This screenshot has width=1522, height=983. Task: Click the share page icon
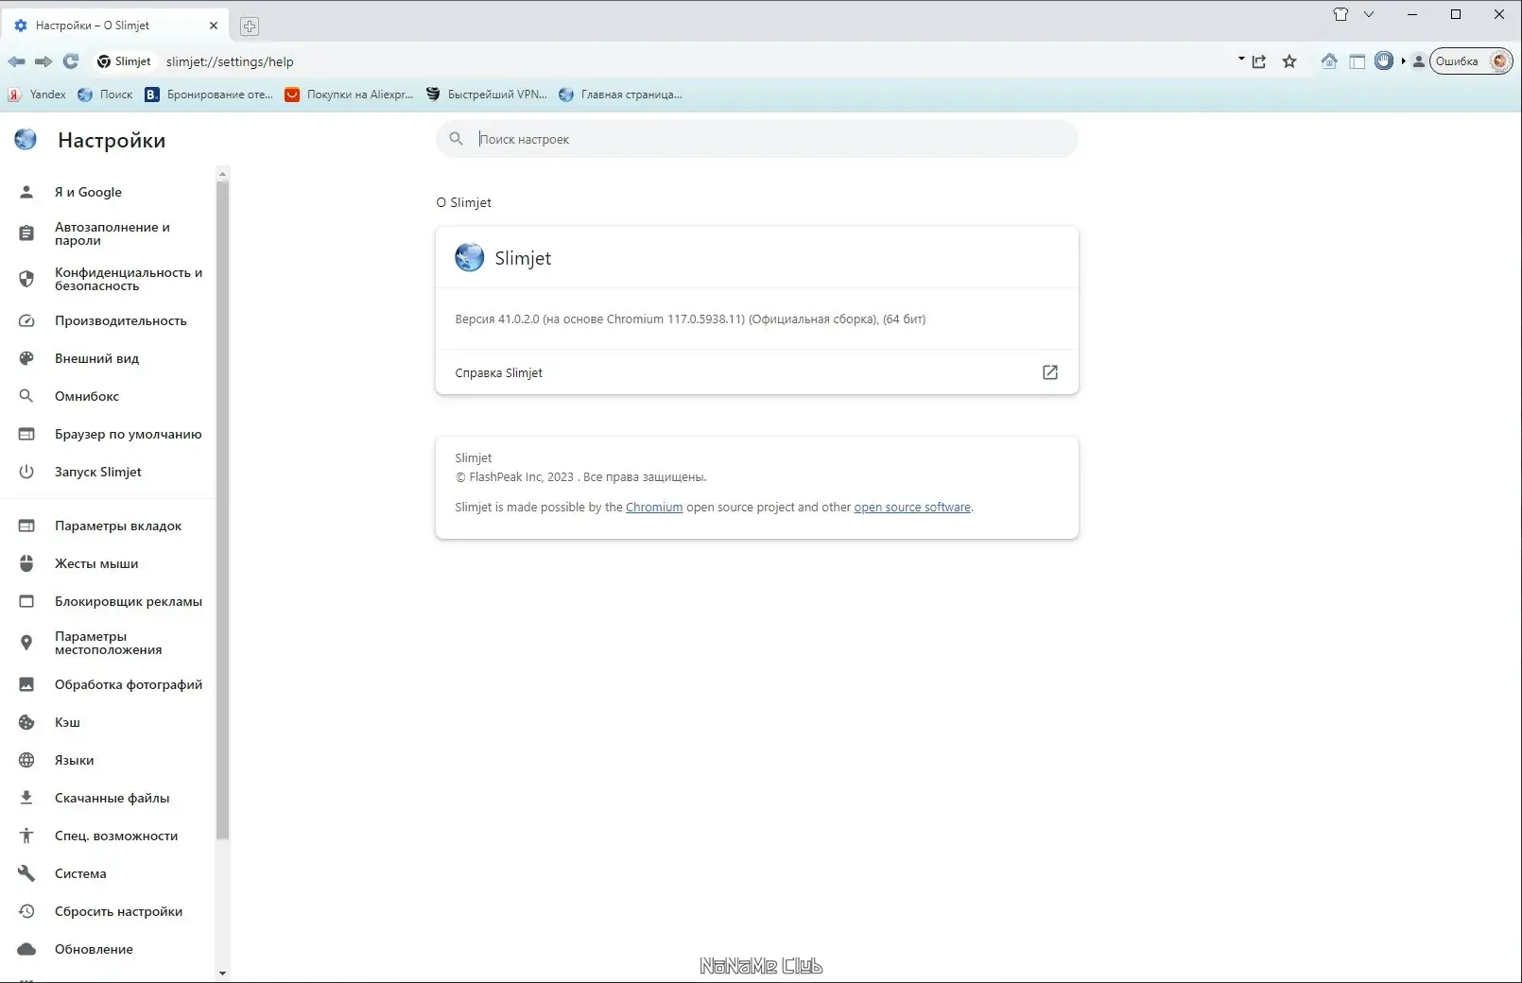[x=1259, y=61]
